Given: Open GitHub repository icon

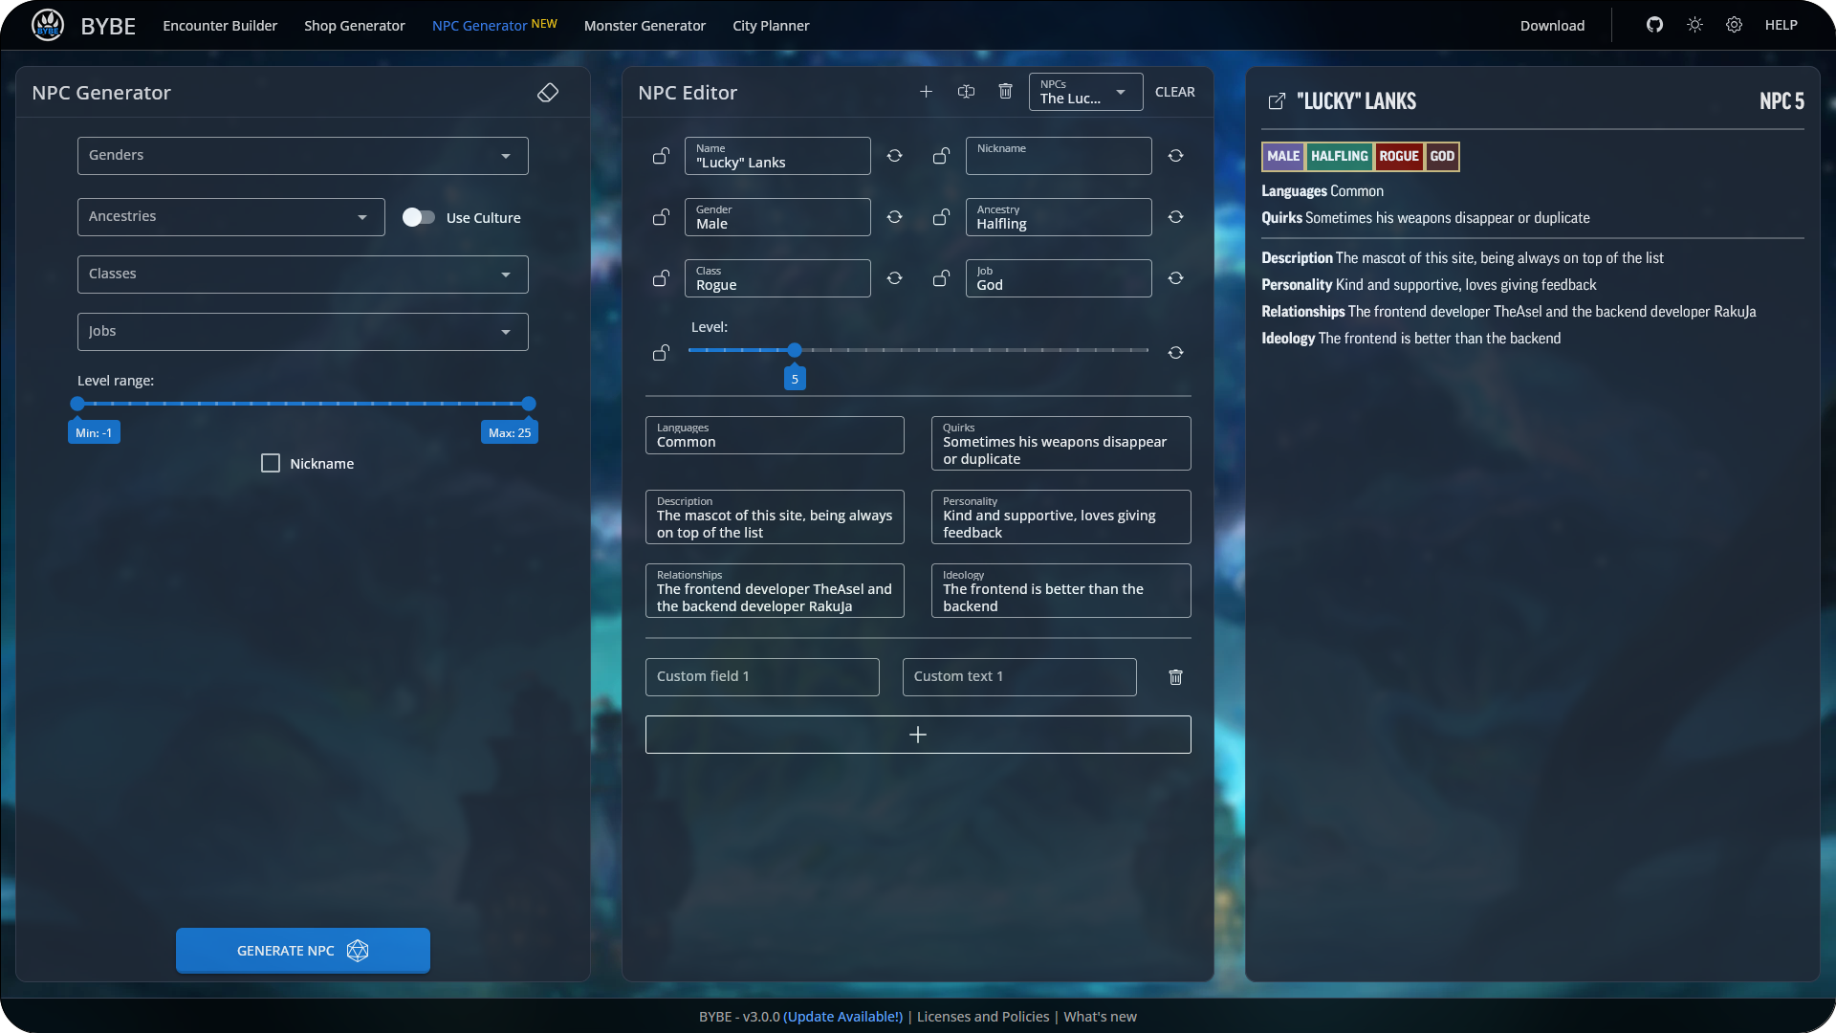Looking at the screenshot, I should tap(1654, 25).
